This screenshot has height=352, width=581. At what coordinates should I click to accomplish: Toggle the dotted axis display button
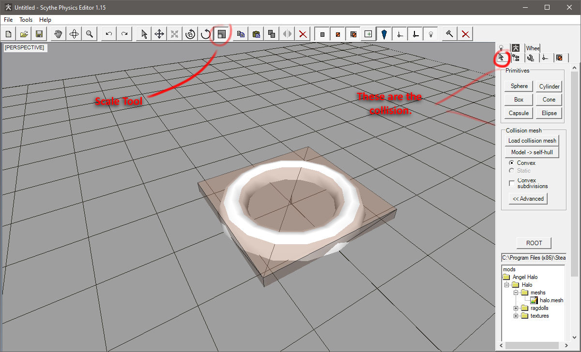tap(399, 34)
